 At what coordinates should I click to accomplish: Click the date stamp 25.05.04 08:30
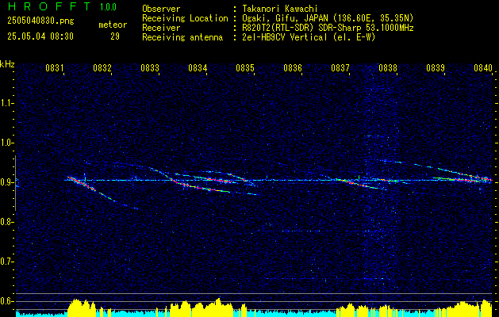coord(40,36)
